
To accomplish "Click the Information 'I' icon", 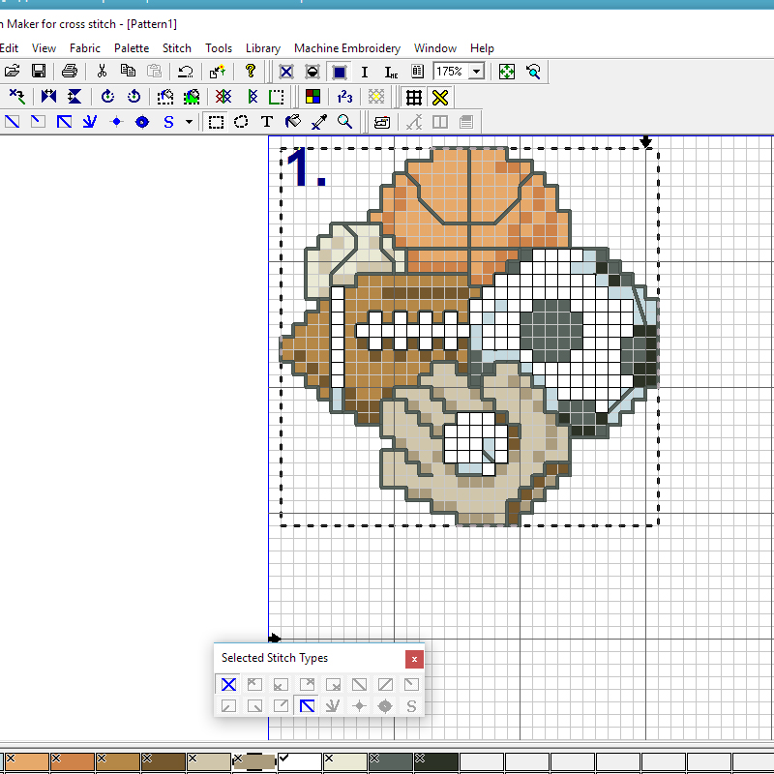I will click(x=365, y=72).
